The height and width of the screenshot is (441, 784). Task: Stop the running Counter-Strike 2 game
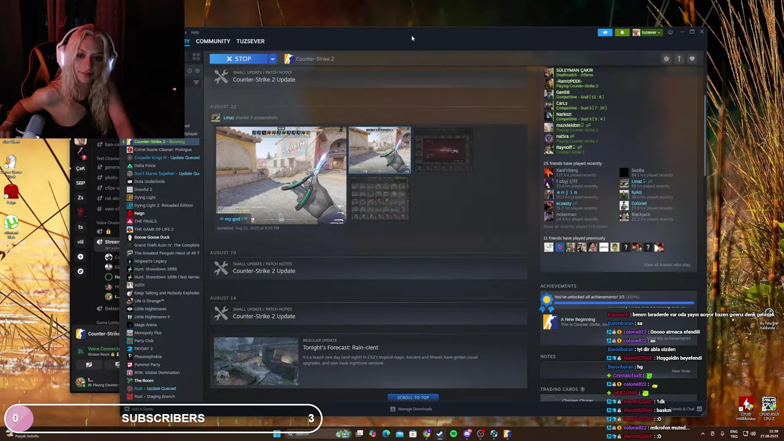pos(238,59)
